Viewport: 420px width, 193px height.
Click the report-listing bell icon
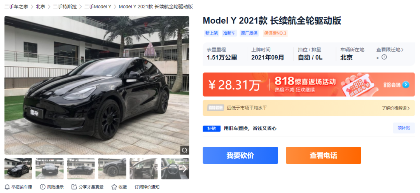pyautogui.click(x=7, y=187)
